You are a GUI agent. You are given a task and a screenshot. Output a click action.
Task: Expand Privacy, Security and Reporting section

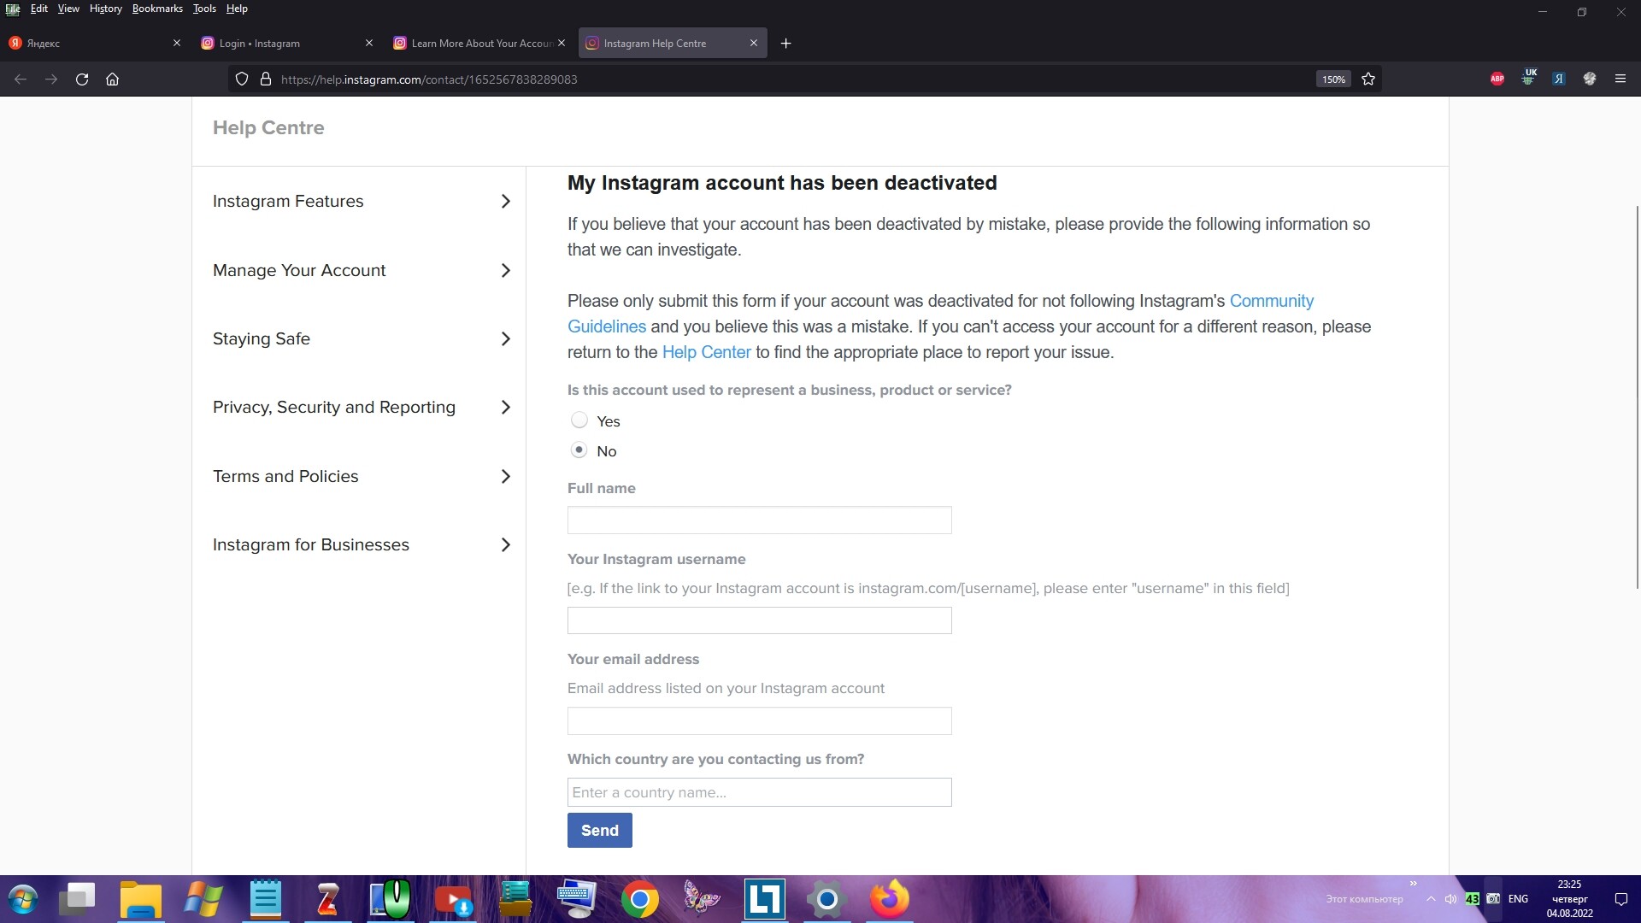tap(362, 407)
